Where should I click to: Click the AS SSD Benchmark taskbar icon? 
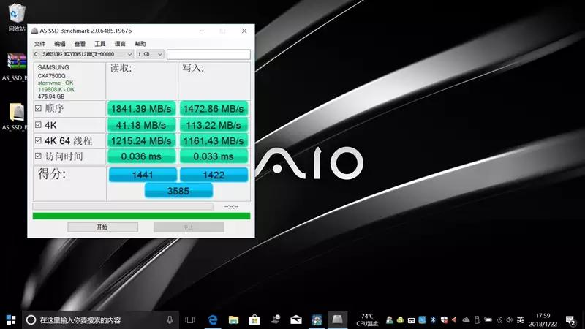(337, 319)
